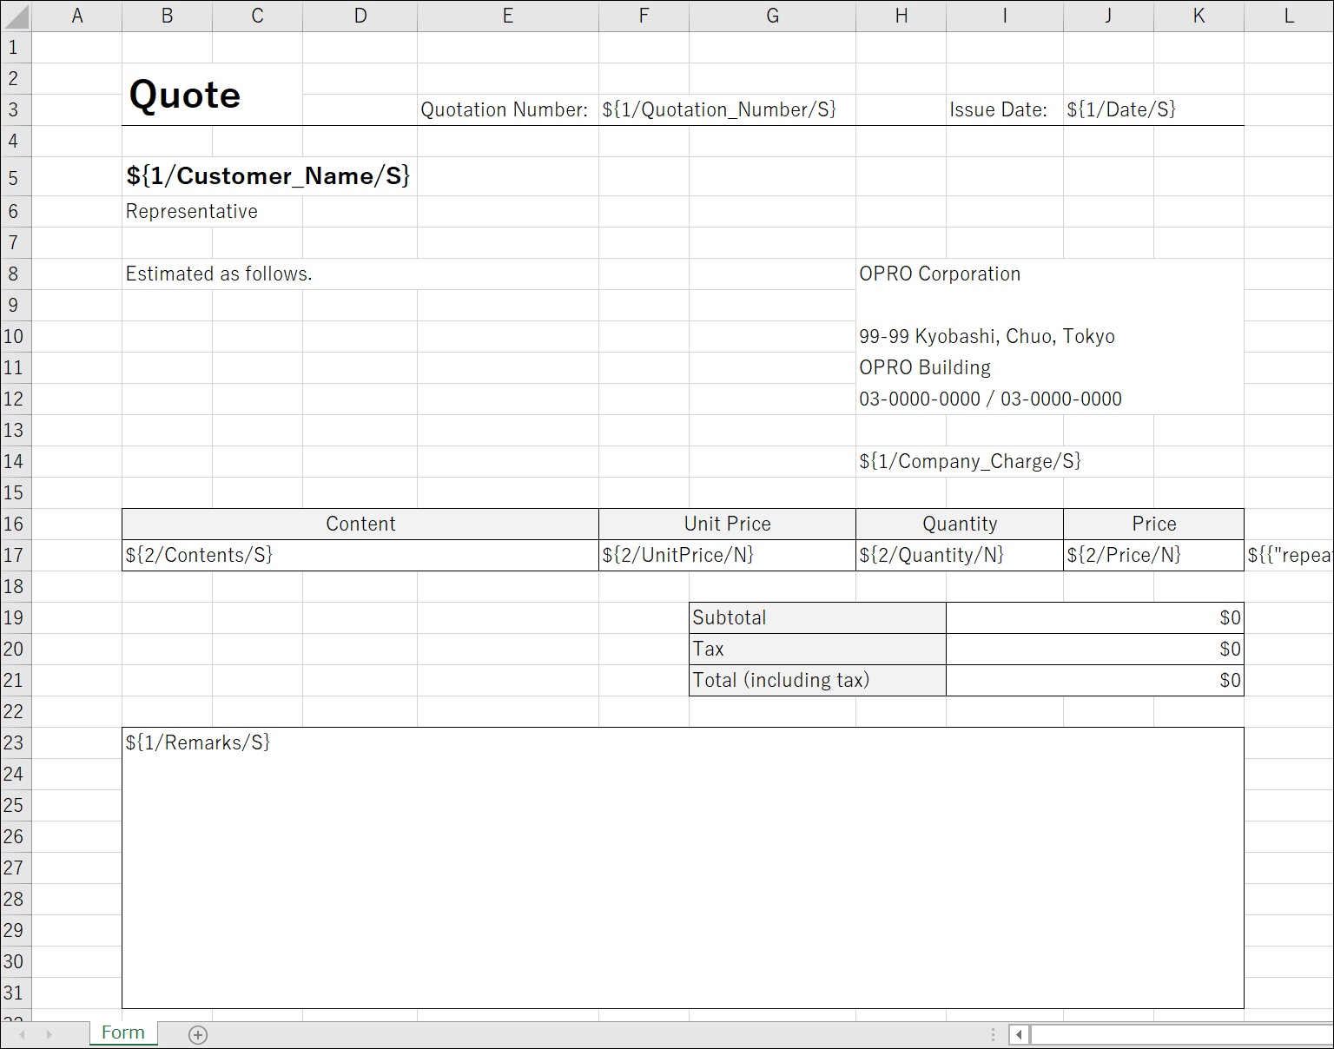Switch to the Form sheet tab
This screenshot has width=1334, height=1049.
click(x=123, y=1033)
